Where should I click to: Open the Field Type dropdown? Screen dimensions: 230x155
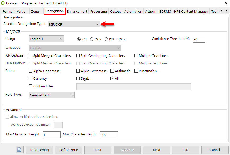[x=51, y=95]
